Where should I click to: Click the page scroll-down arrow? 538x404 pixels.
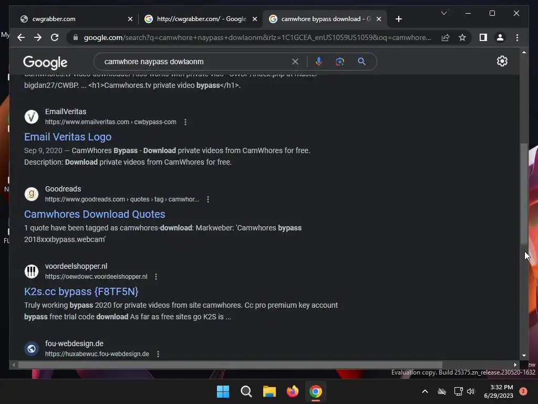pos(524,356)
